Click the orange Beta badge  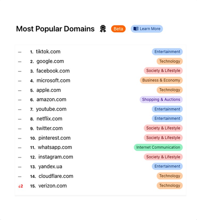(x=118, y=29)
